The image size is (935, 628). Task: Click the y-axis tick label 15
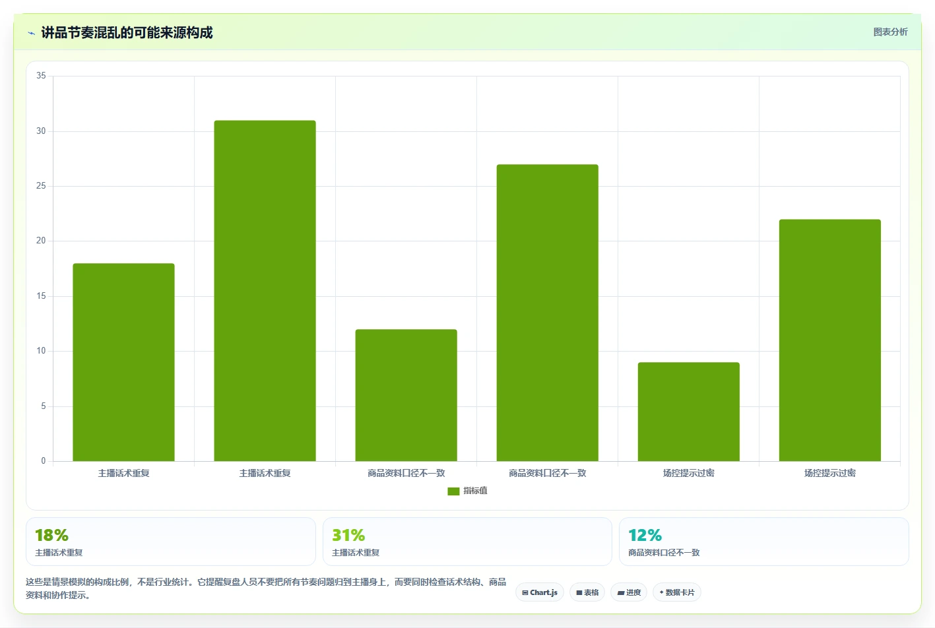coord(41,296)
